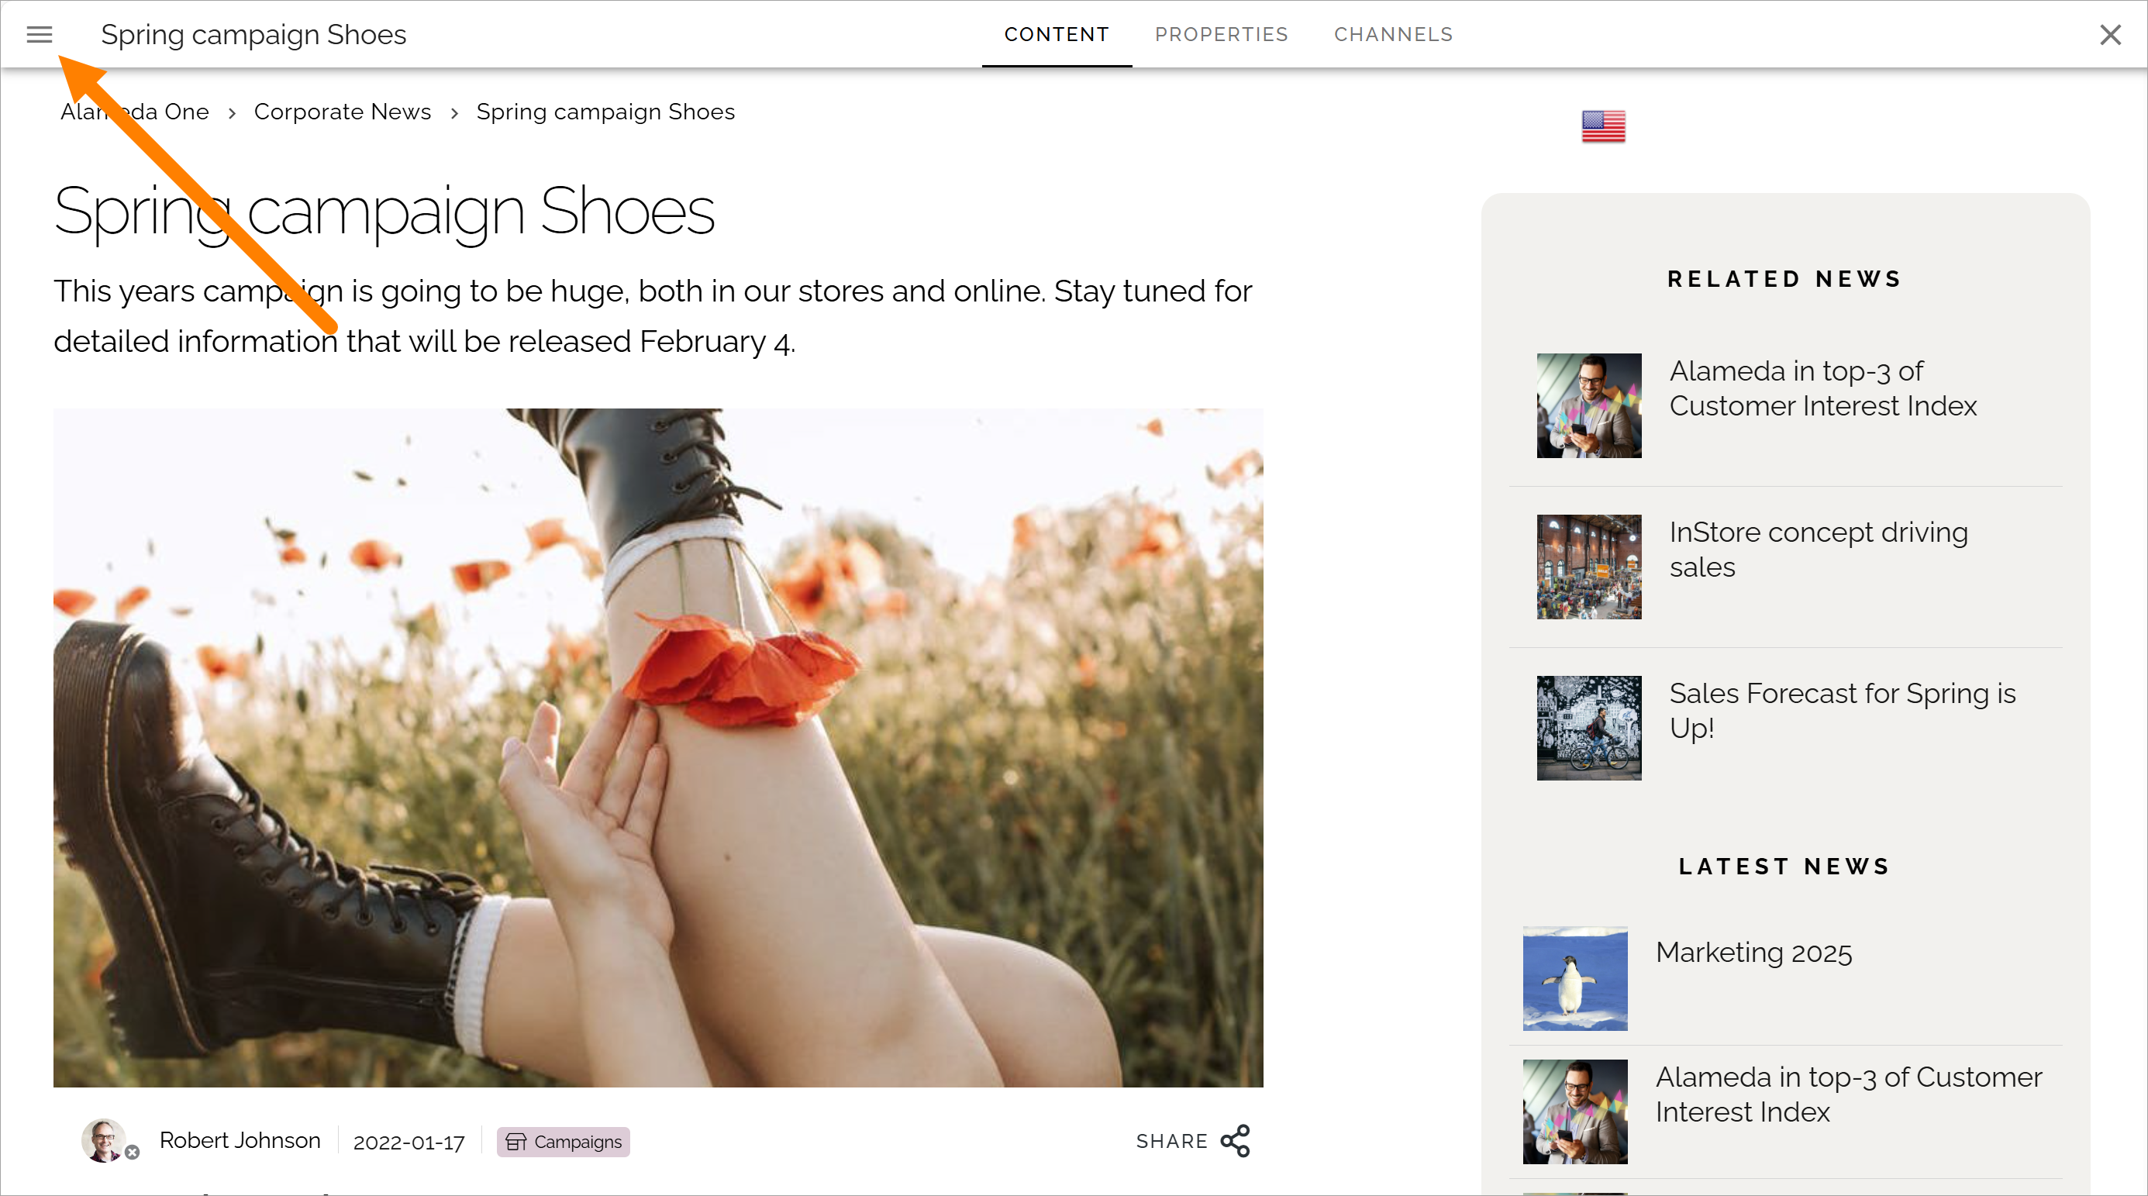Switch to the Properties tab

tap(1221, 34)
